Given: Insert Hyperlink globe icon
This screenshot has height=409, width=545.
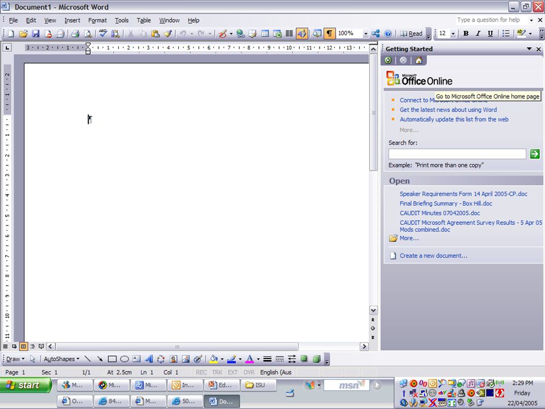Looking at the screenshot, I should [x=240, y=34].
